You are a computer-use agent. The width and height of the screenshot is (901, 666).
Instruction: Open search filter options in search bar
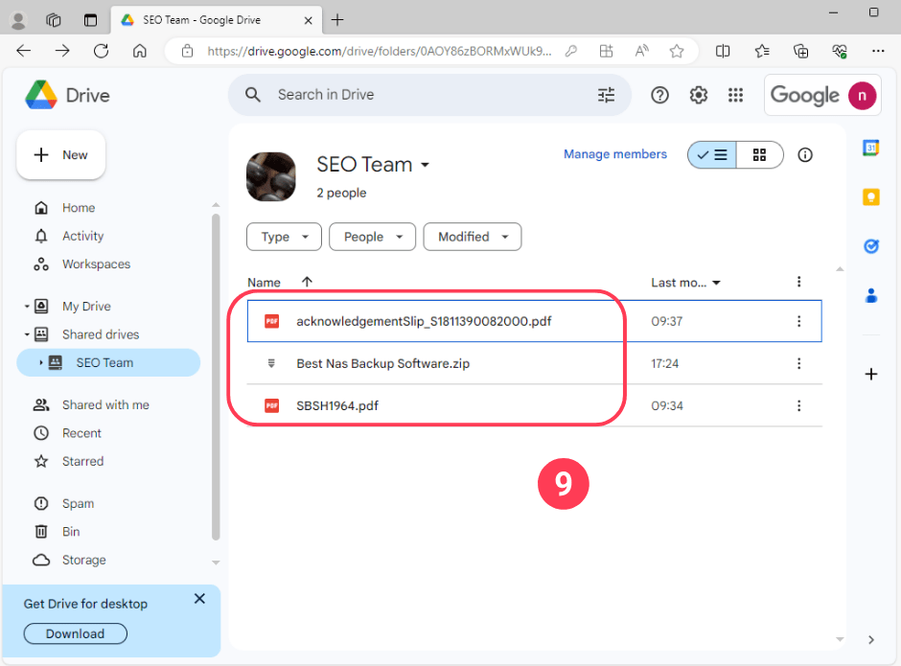click(606, 95)
